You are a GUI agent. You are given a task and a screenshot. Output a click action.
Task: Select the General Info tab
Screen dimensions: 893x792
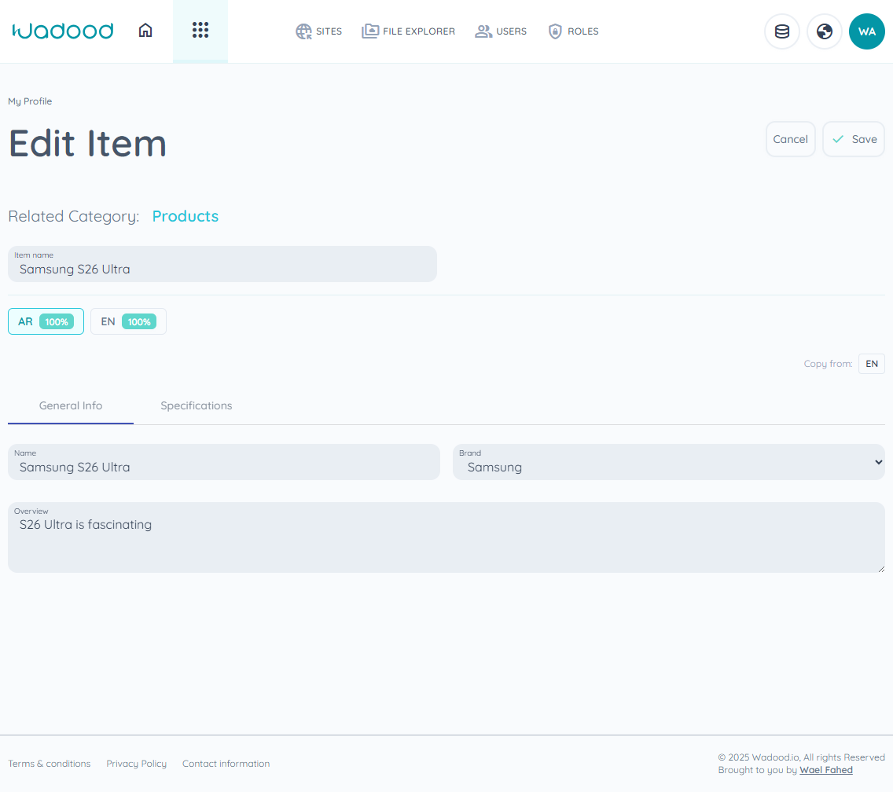pos(71,406)
